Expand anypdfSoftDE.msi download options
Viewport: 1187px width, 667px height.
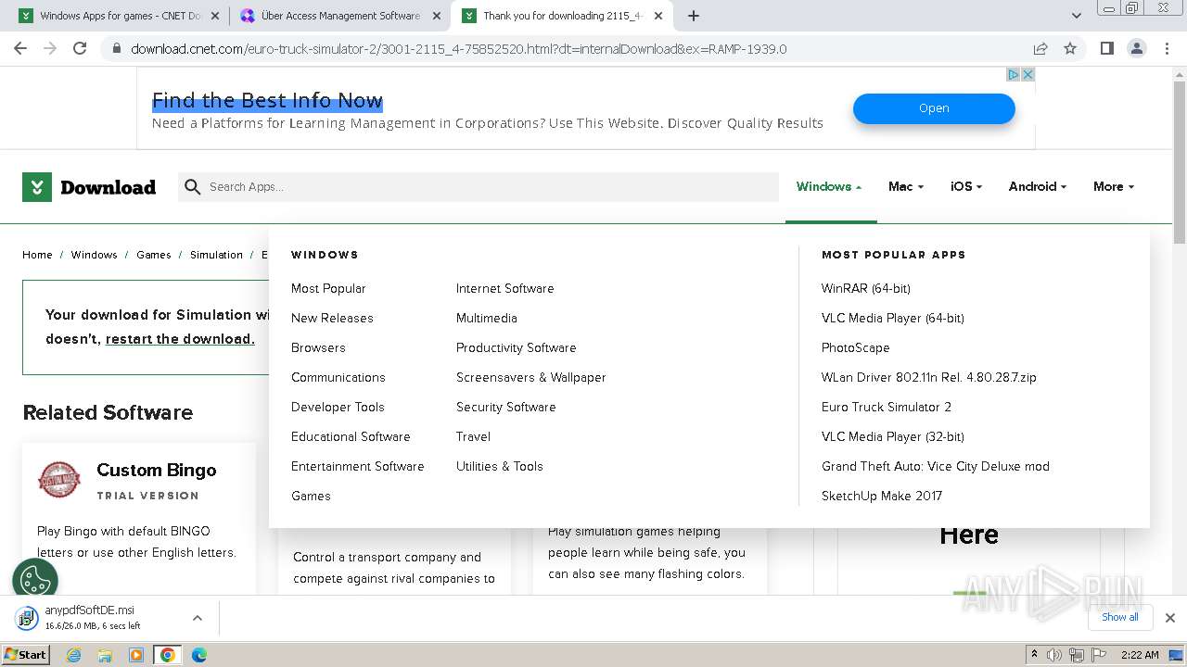[x=198, y=618]
